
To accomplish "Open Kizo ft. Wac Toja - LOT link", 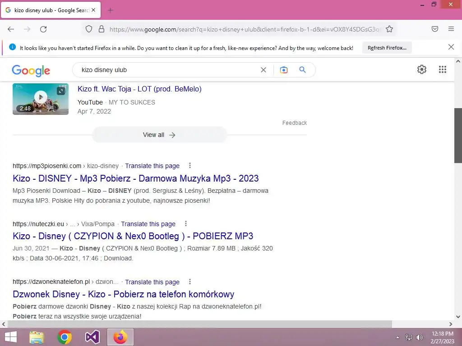I will pyautogui.click(x=139, y=89).
